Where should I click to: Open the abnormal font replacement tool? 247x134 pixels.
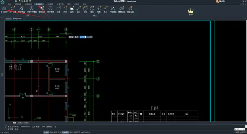click(x=32, y=10)
